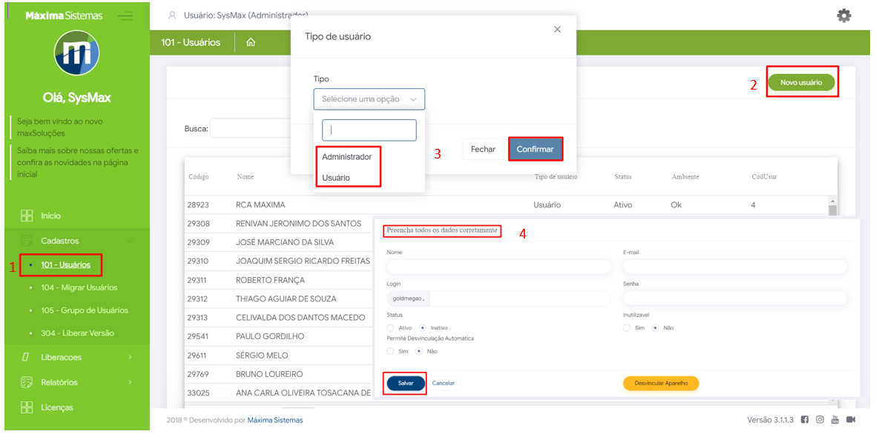Open 101 - Usuários in the sidebar

click(x=65, y=265)
